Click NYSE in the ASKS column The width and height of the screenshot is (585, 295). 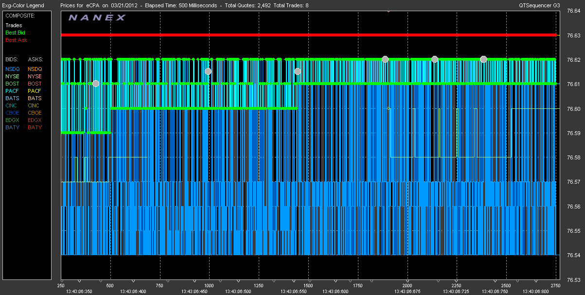click(x=35, y=76)
